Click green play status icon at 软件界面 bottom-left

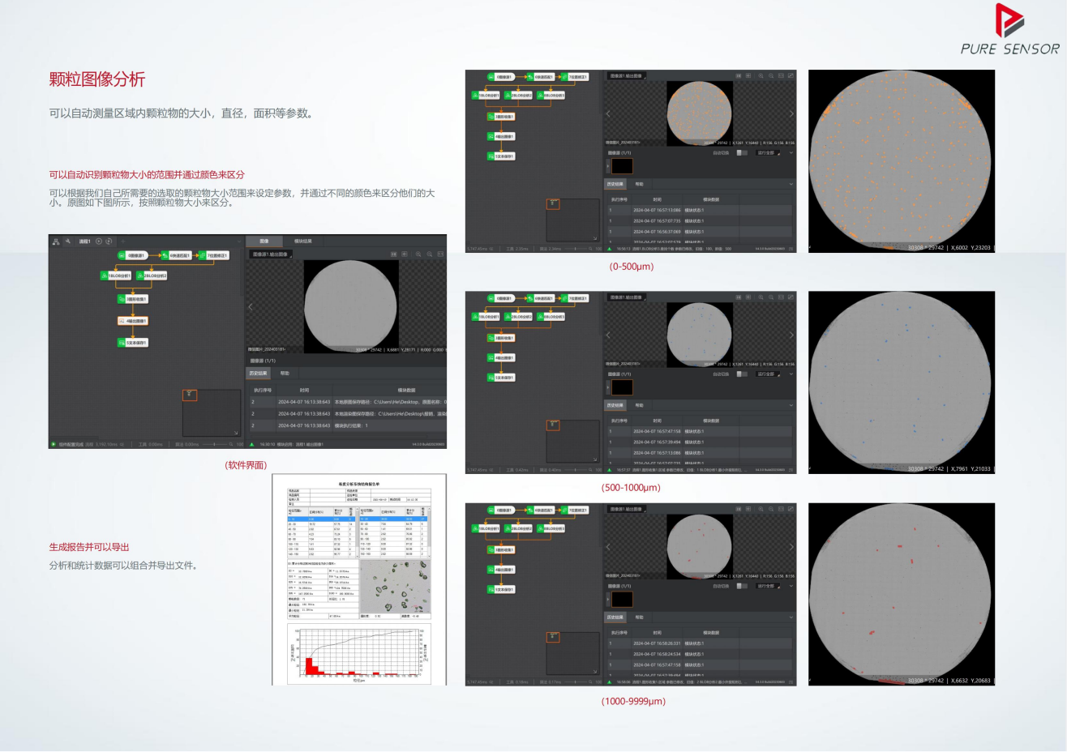point(54,444)
